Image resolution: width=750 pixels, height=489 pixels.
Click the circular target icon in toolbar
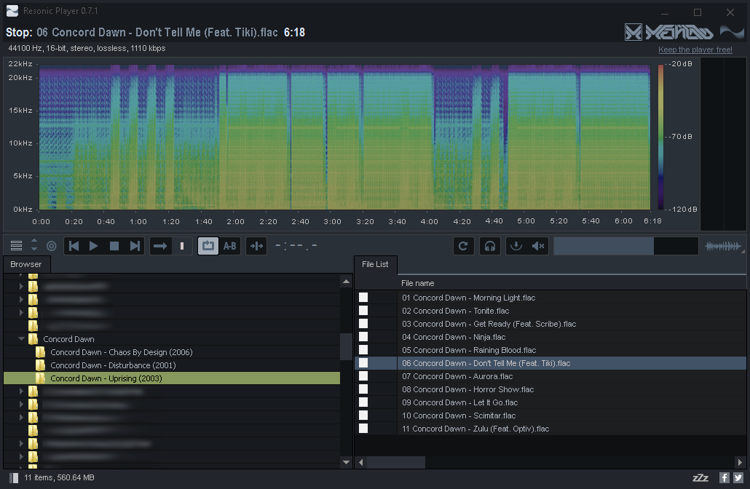coord(51,246)
